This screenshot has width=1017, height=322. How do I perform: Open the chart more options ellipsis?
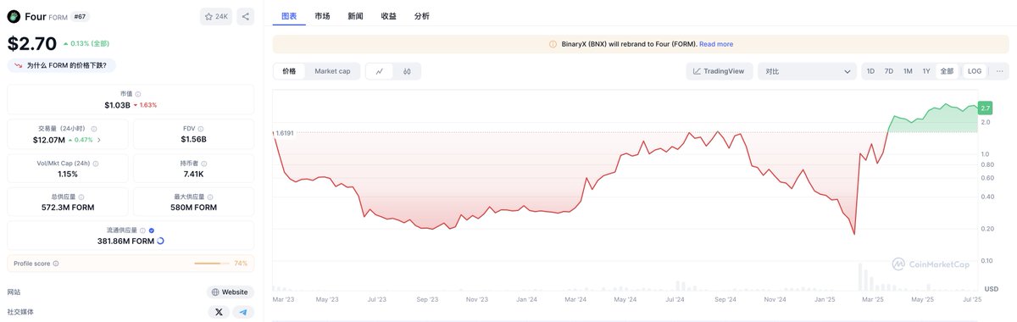point(1000,71)
